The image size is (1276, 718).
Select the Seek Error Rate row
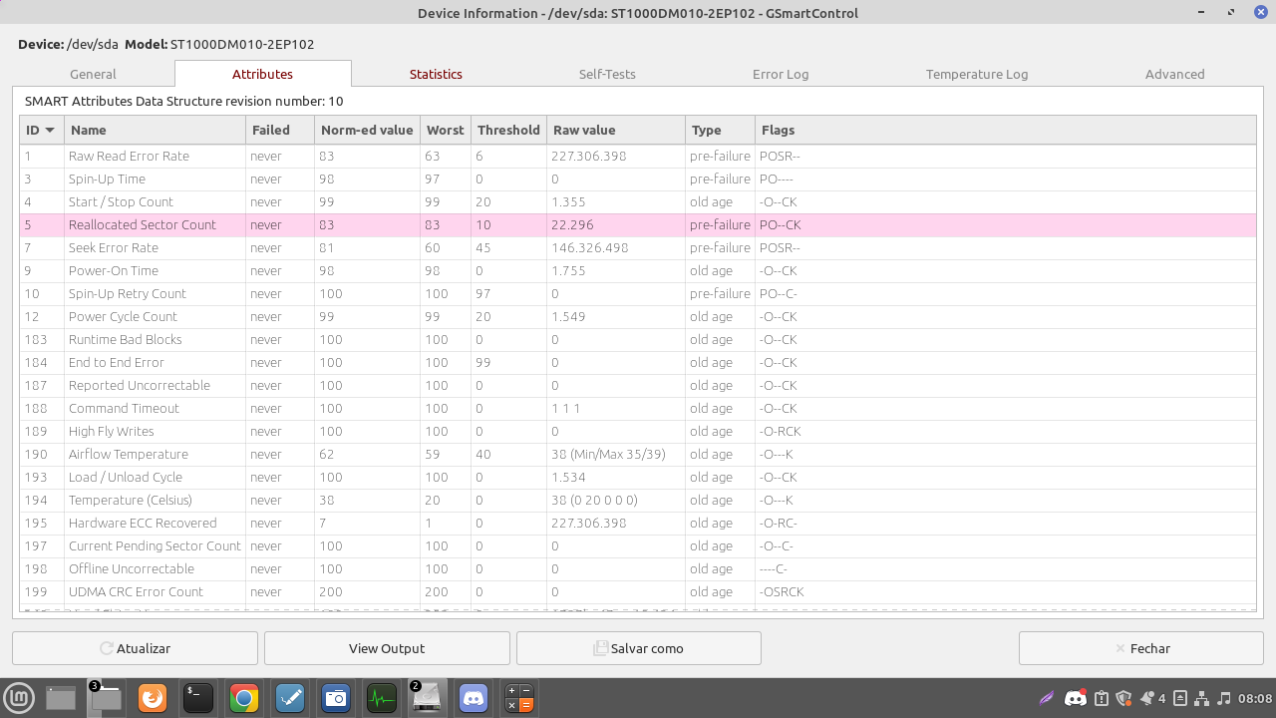[638, 247]
